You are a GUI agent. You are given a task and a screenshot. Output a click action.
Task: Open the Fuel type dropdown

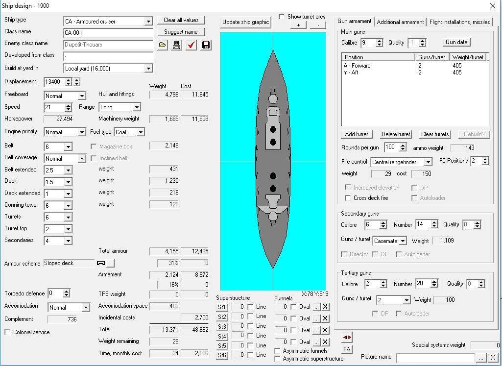141,132
